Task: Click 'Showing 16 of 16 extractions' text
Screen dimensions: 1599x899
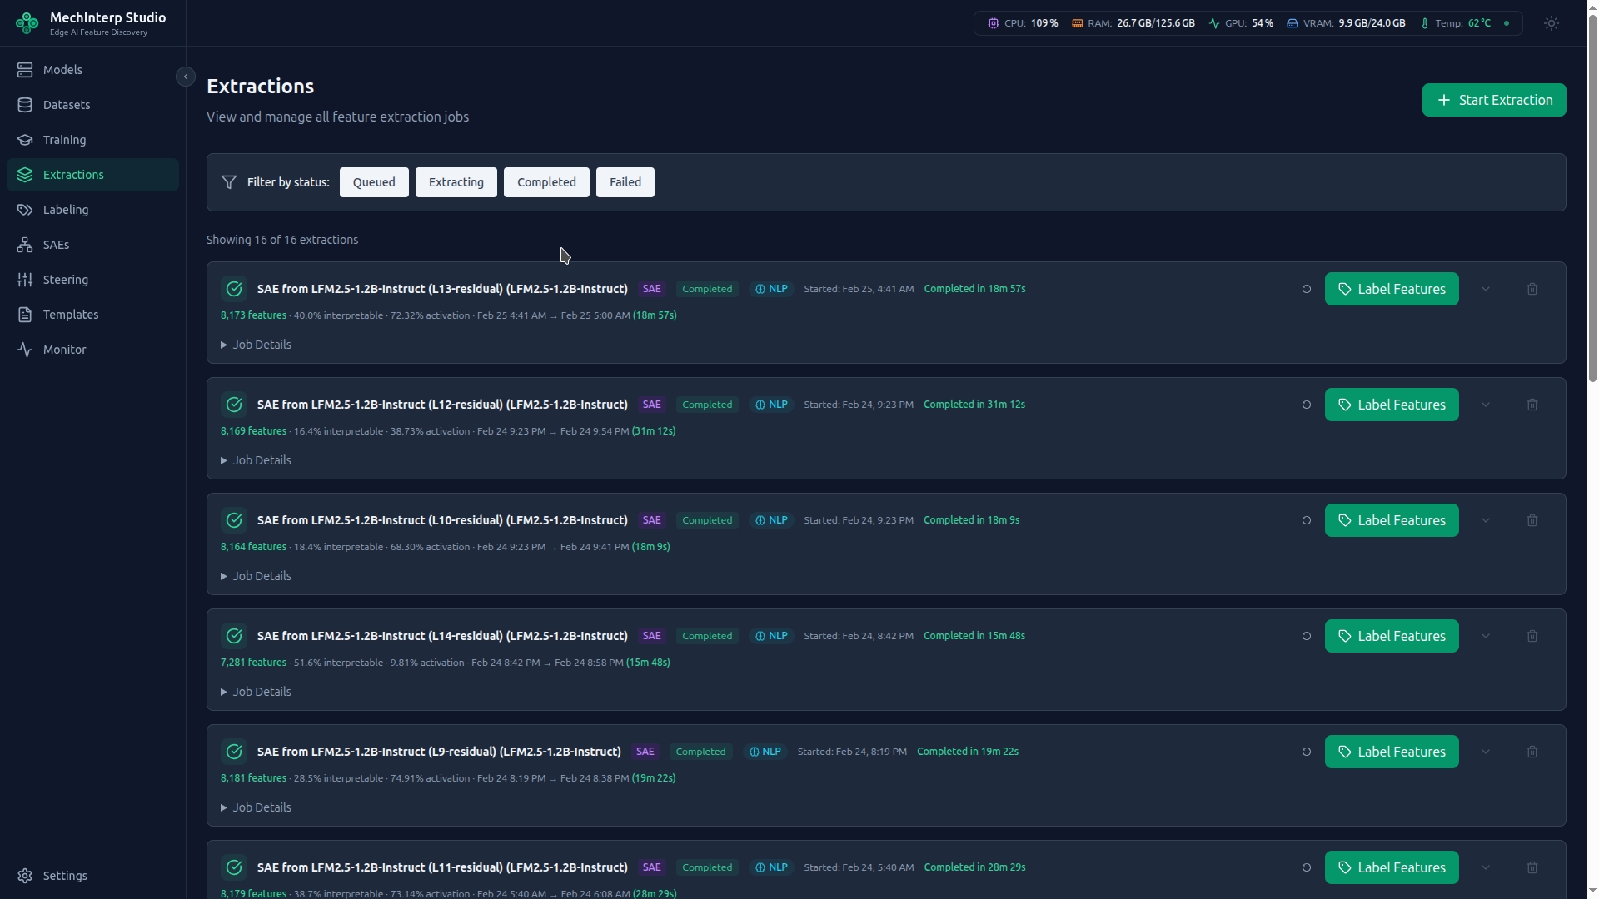Action: 282,240
